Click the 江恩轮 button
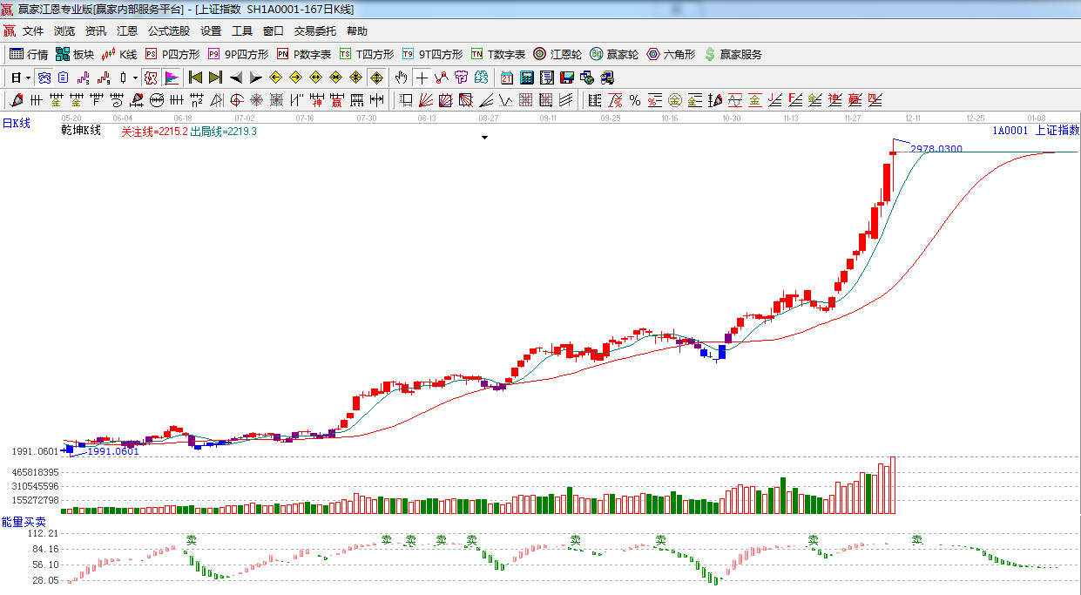Image resolution: width=1081 pixels, height=595 pixels. pyautogui.click(x=557, y=54)
